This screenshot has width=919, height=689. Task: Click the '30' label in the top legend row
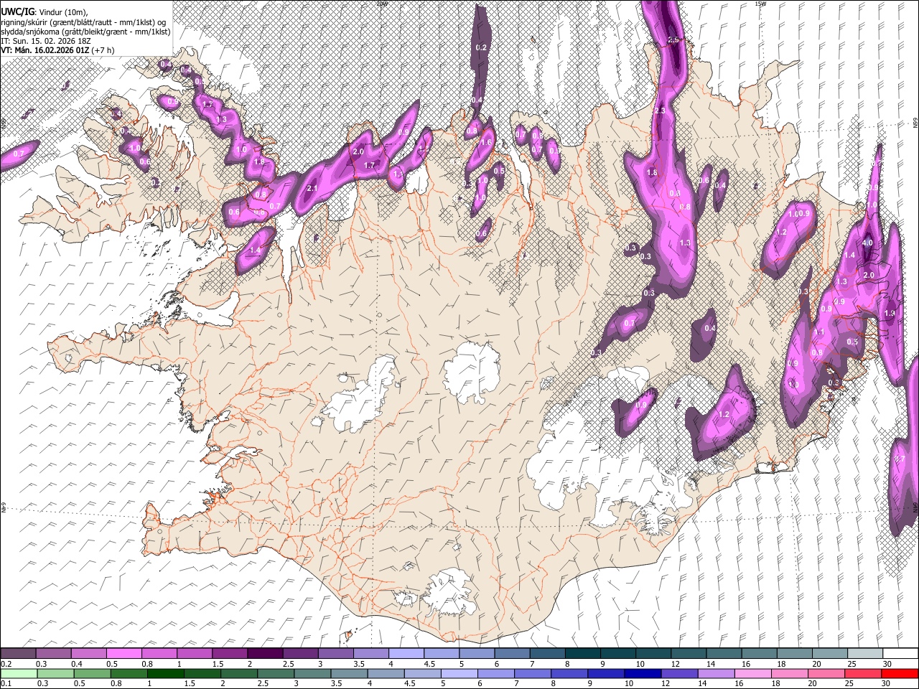coord(887,664)
